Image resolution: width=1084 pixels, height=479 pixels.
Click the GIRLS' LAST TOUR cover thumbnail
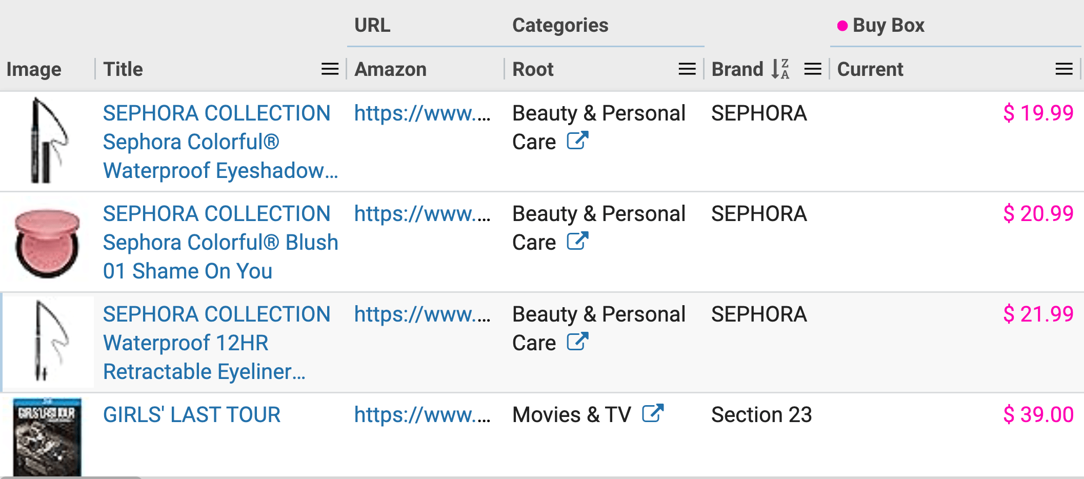(47, 437)
